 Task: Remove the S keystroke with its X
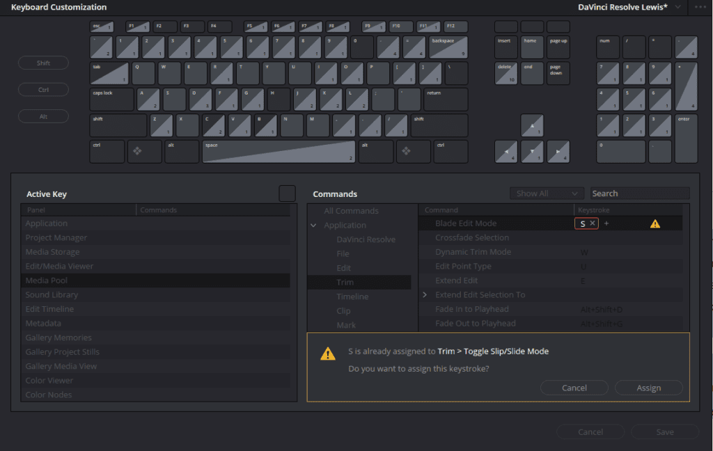[x=593, y=223]
